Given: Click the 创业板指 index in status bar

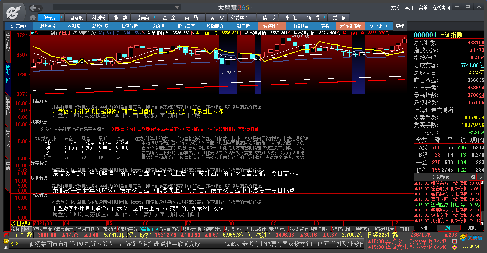Looking at the screenshot, I should 258,235.
